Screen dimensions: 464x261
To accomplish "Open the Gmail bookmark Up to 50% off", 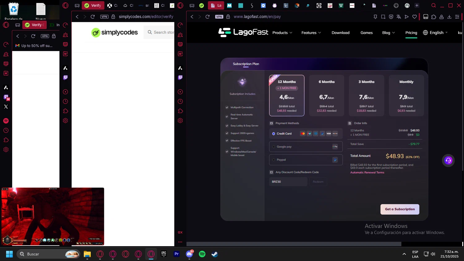I will (34, 45).
